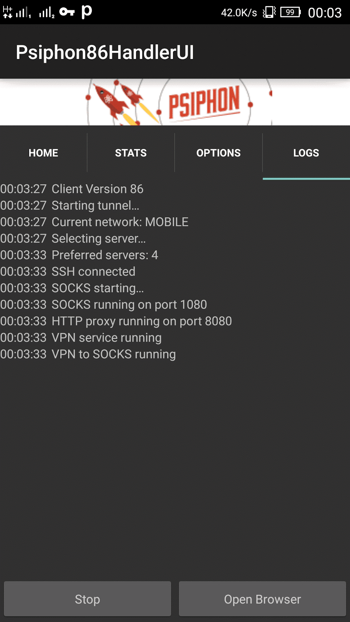Tap the 42.0K/s network speed indicator

tap(239, 13)
